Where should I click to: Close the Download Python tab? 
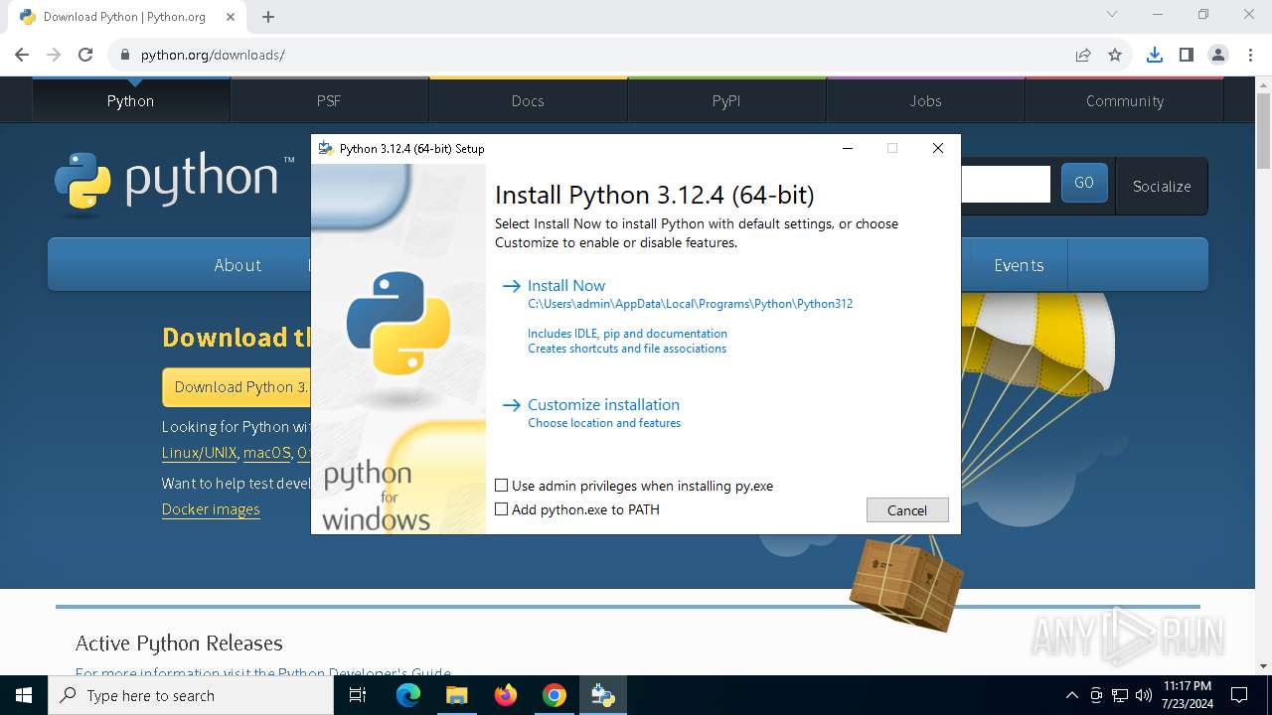click(x=231, y=17)
